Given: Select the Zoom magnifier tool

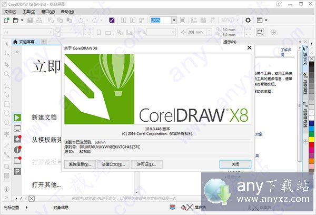Looking at the screenshot, I should tap(7, 74).
